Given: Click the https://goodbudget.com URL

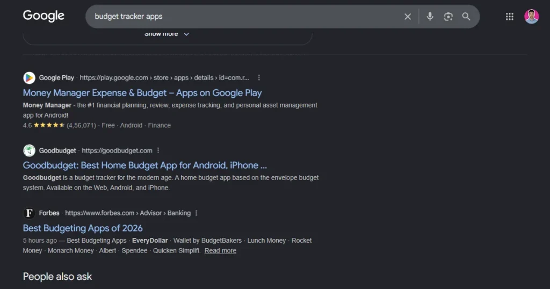Looking at the screenshot, I should (x=117, y=150).
